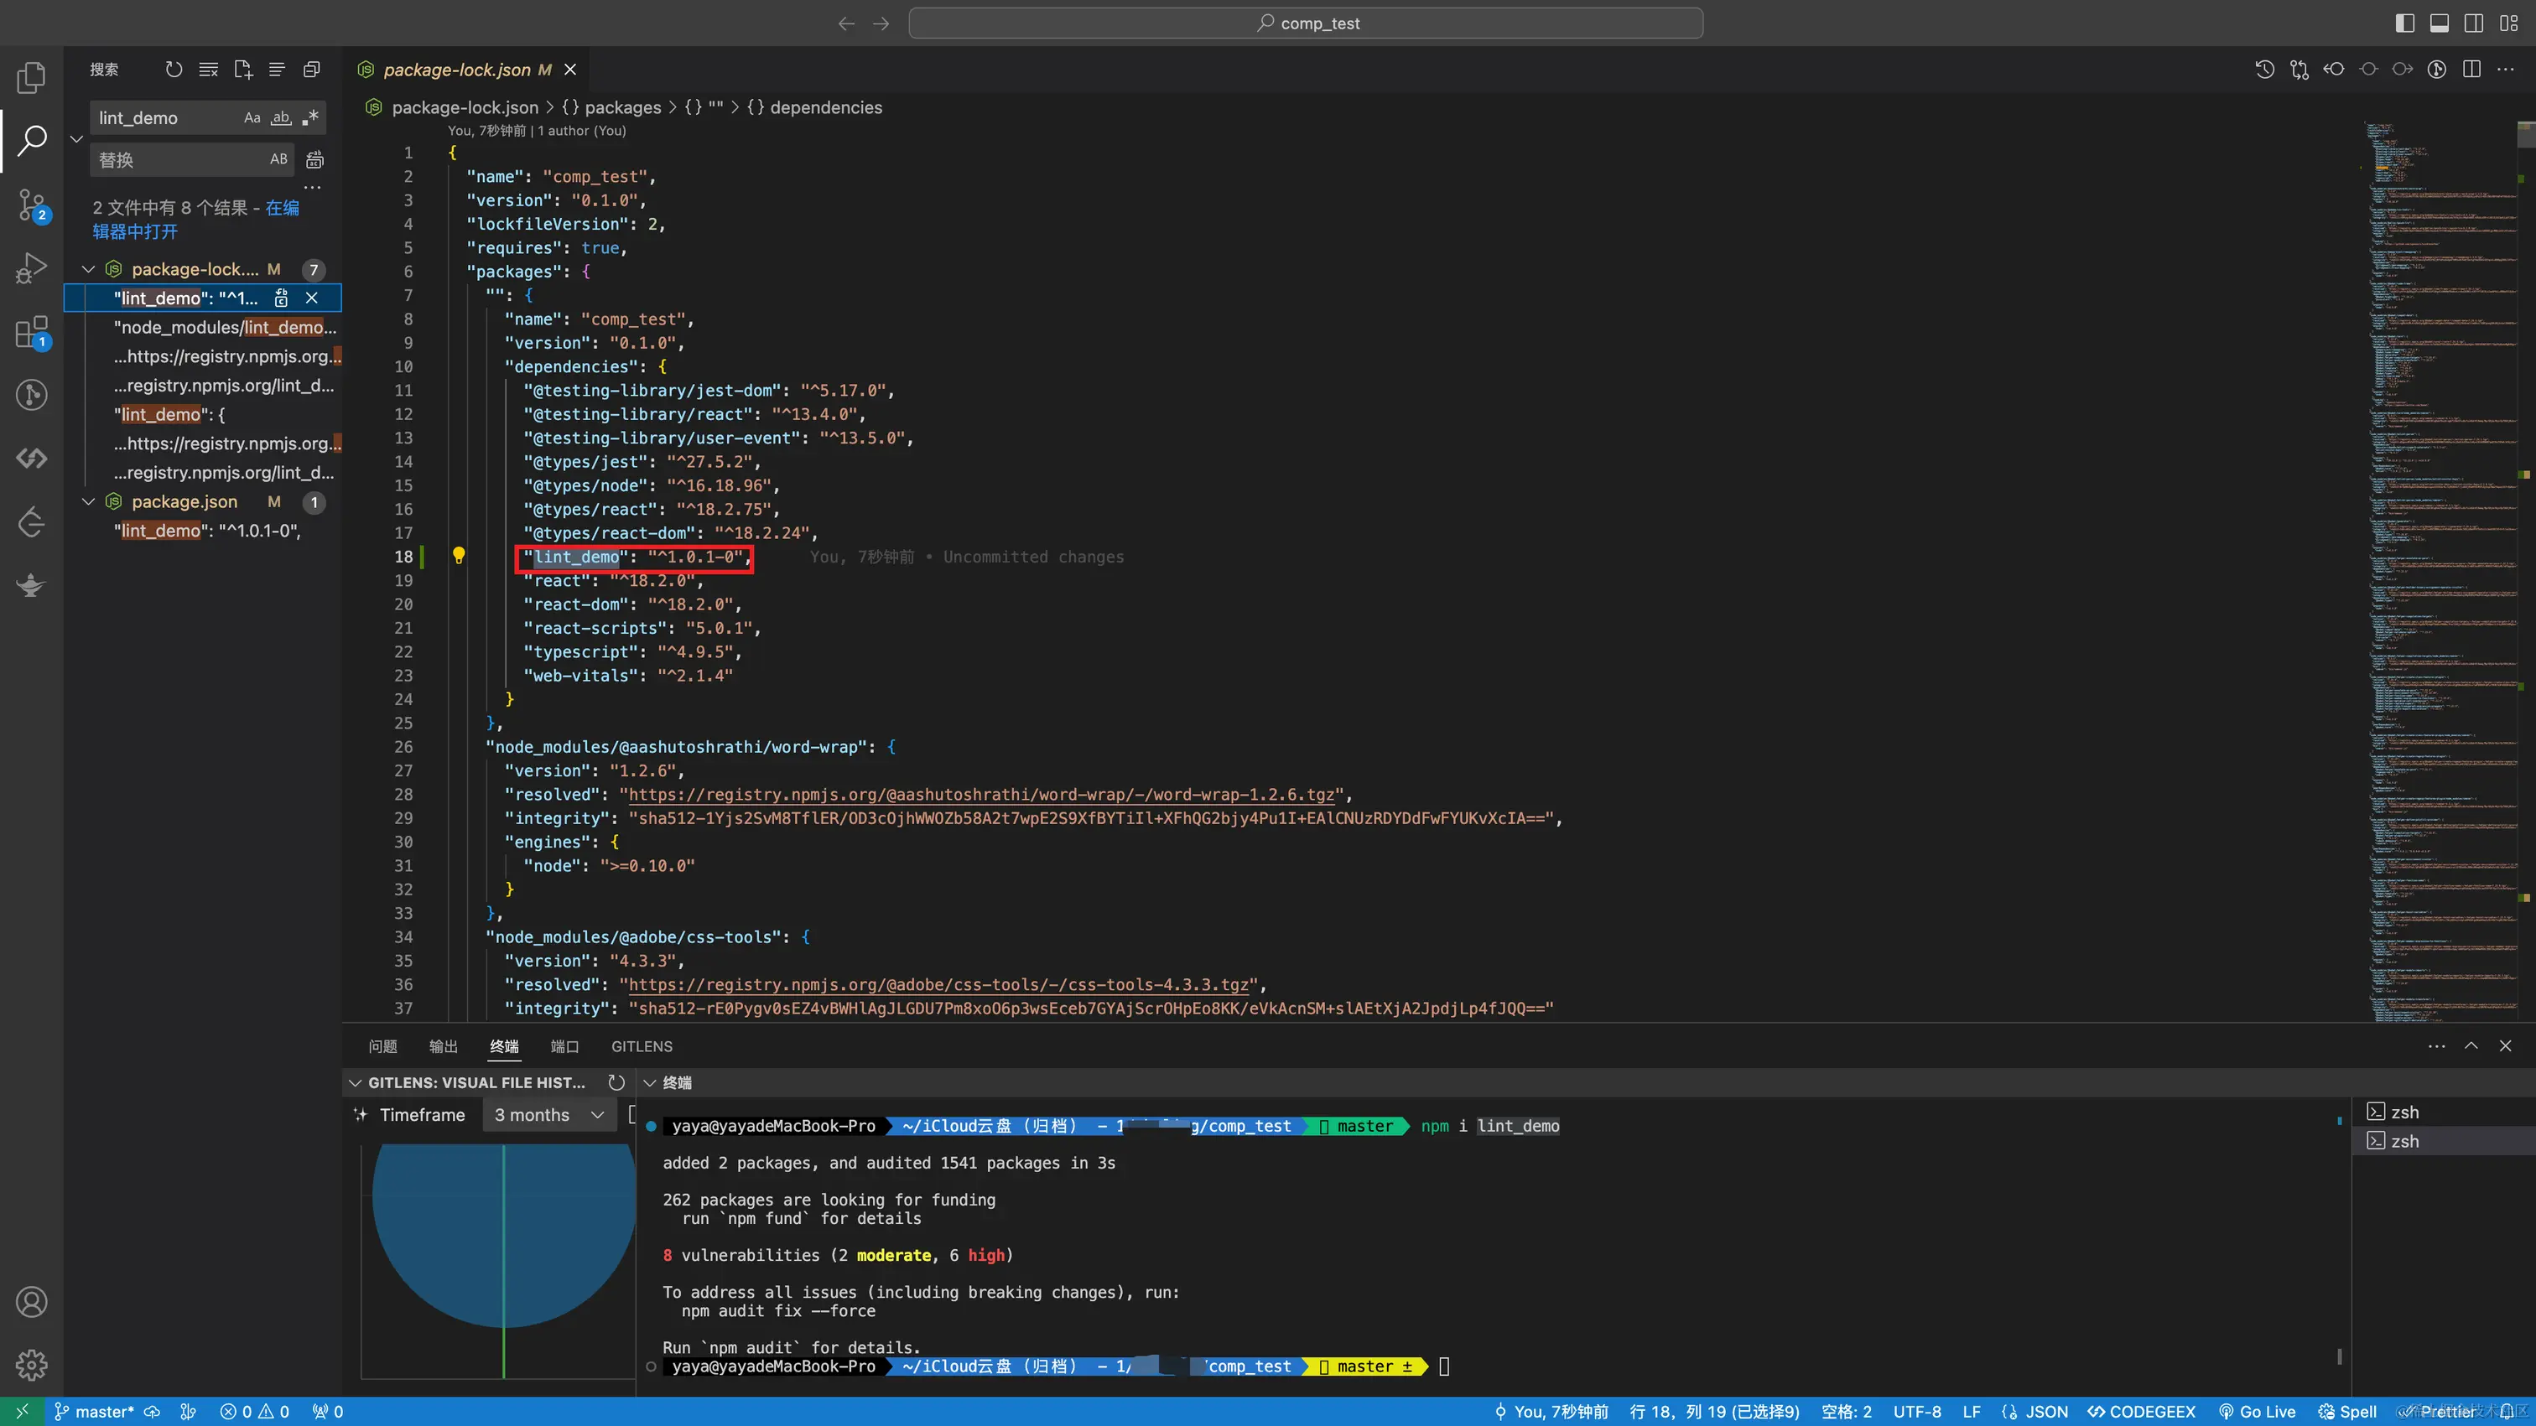Switch to the 输出 panel tab
The image size is (2536, 1426).
click(443, 1046)
